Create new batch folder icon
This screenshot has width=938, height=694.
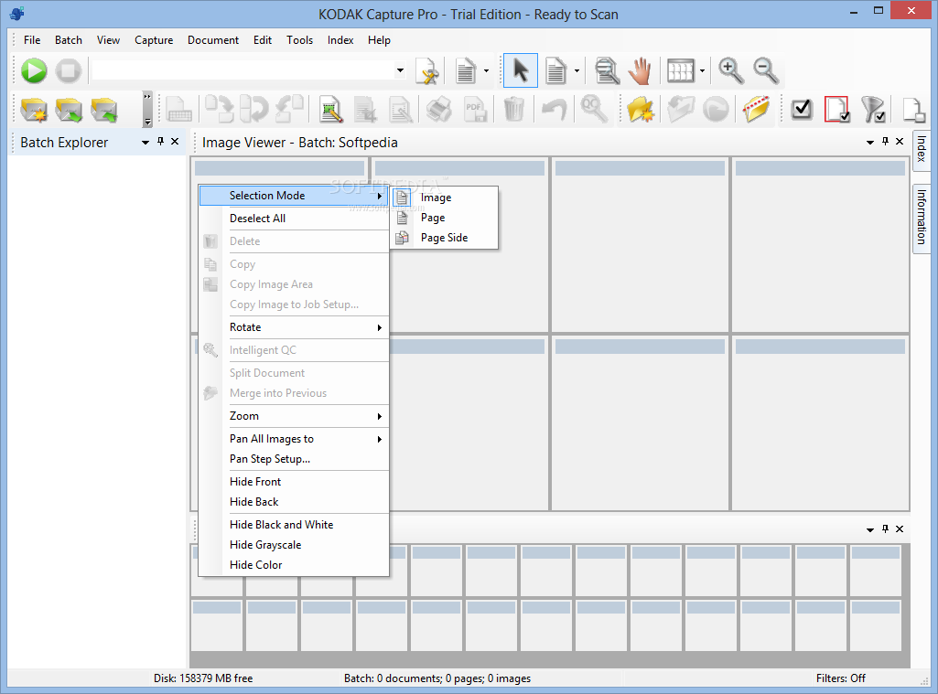pyautogui.click(x=34, y=110)
